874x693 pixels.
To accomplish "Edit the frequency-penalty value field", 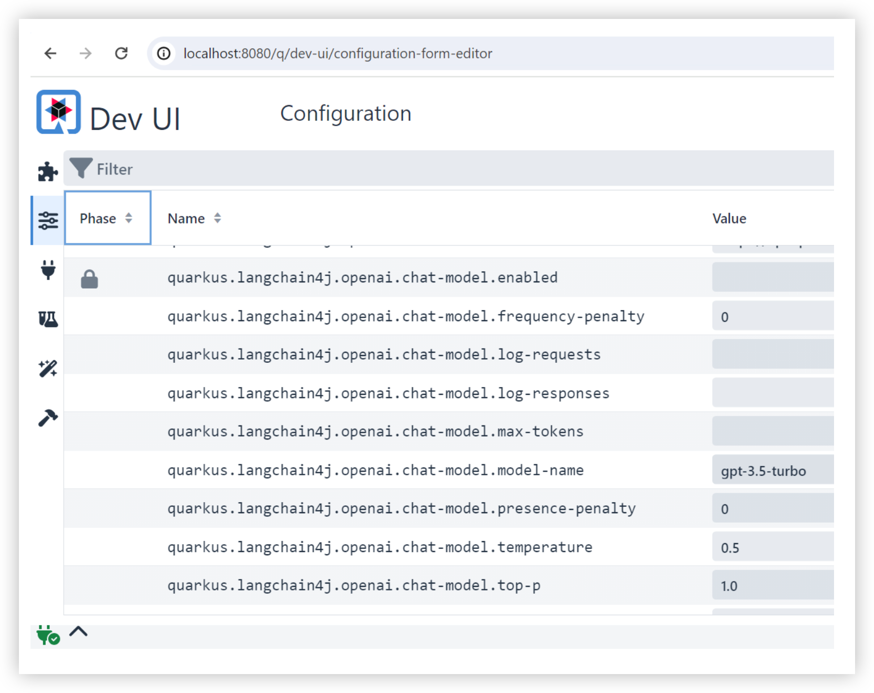I will [773, 316].
